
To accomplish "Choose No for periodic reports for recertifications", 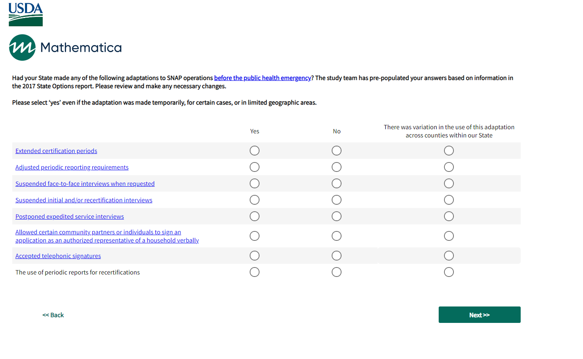I will pos(337,272).
